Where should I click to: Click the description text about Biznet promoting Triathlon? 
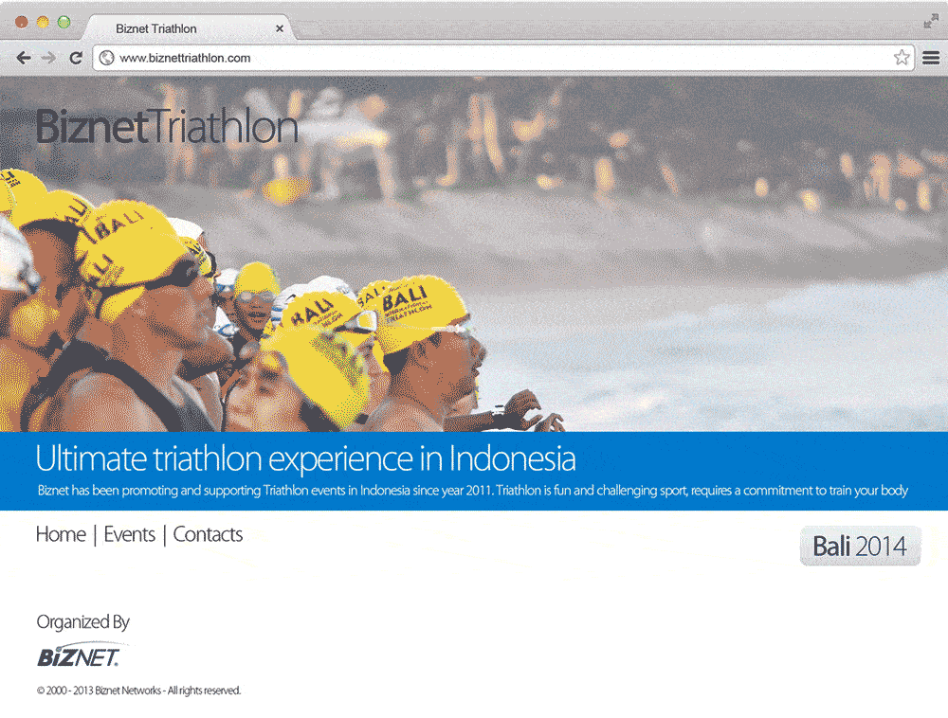pos(473,491)
